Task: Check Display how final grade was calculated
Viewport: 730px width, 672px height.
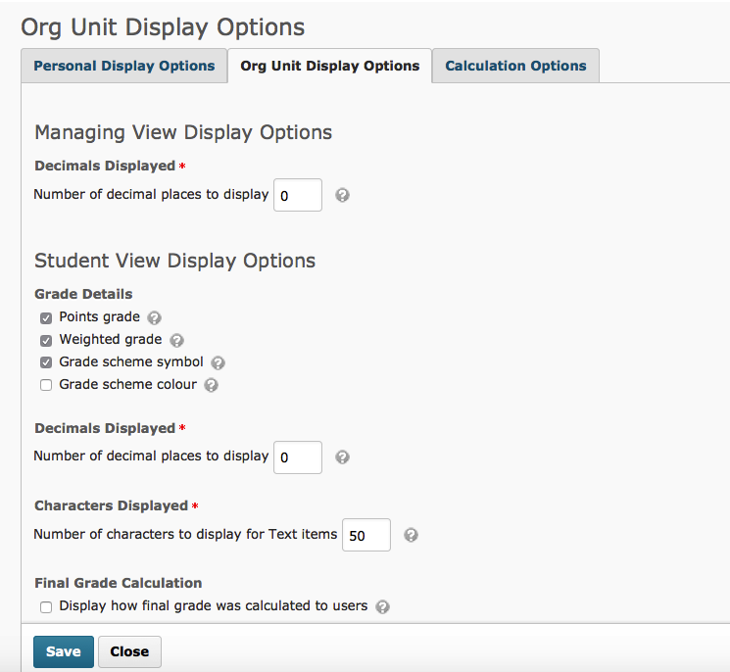Action: (46, 606)
